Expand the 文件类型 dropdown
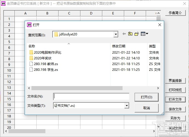 point(127,106)
